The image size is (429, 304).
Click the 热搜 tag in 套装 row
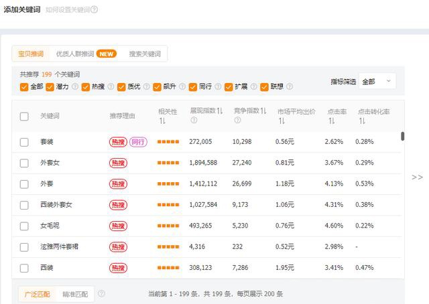pos(118,142)
